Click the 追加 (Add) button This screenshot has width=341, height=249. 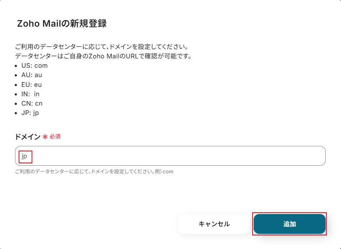click(289, 224)
